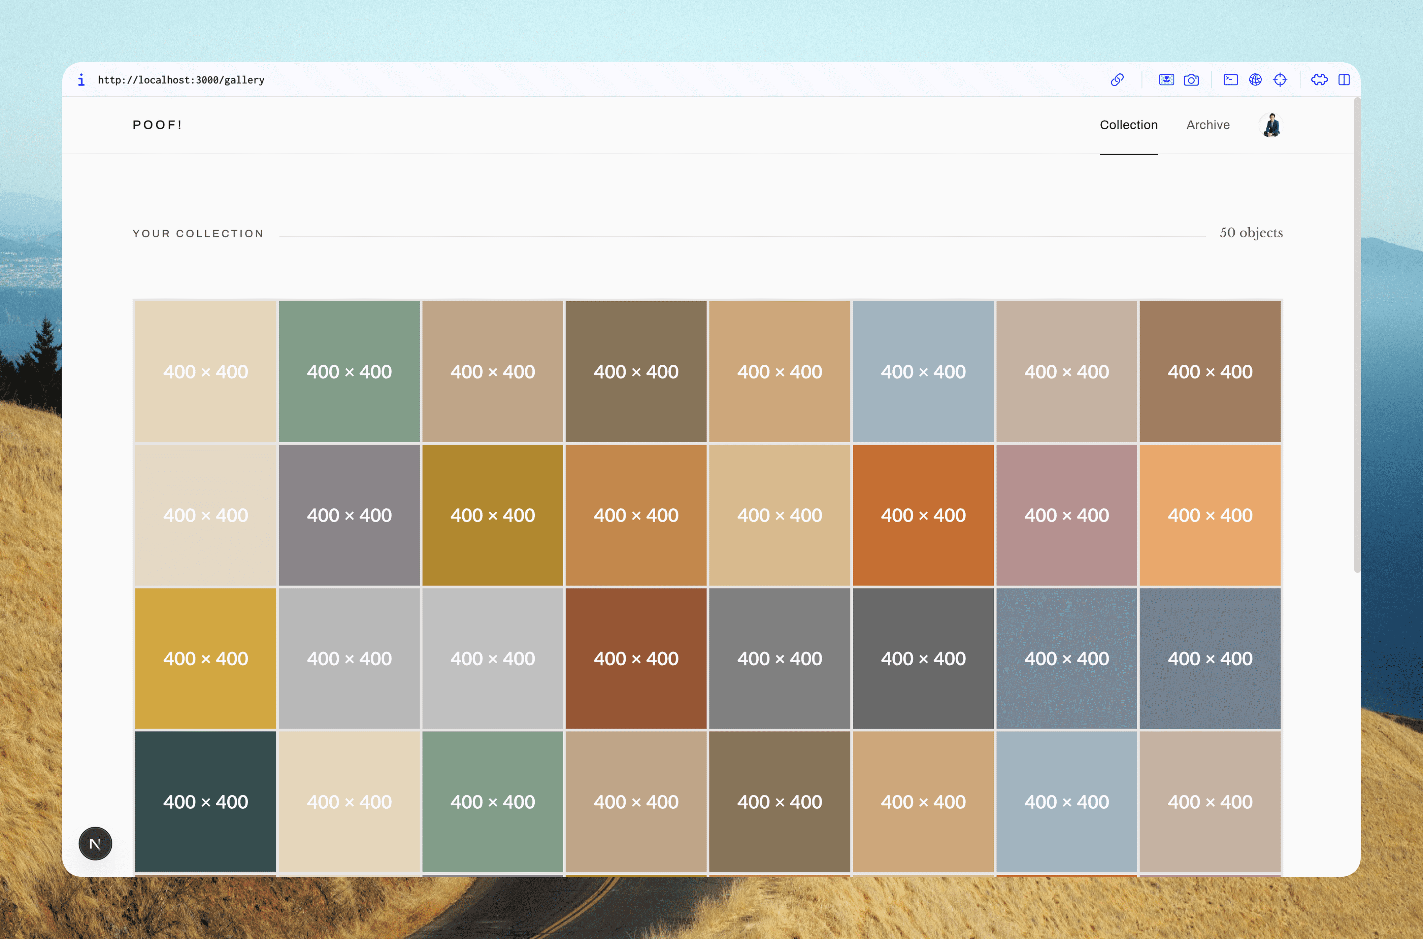Image resolution: width=1423 pixels, height=939 pixels.
Task: Switch to the Archive tab
Action: (1207, 125)
